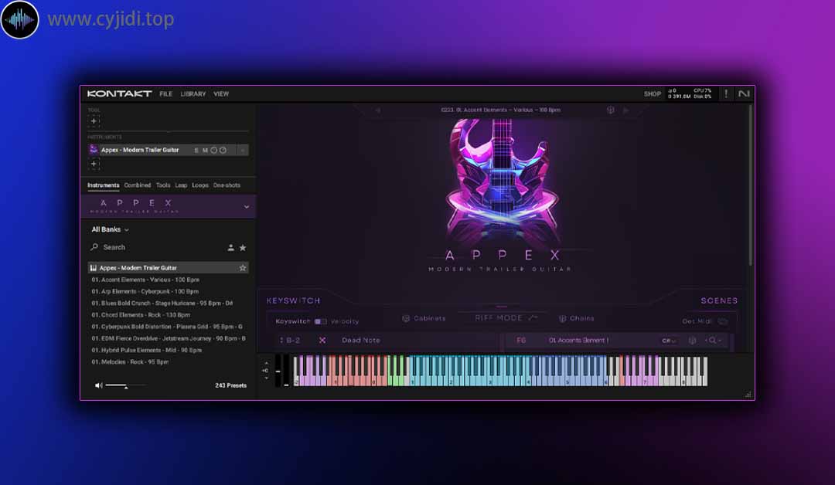
Task: Click the Native Instruments logo icon
Action: [x=744, y=93]
